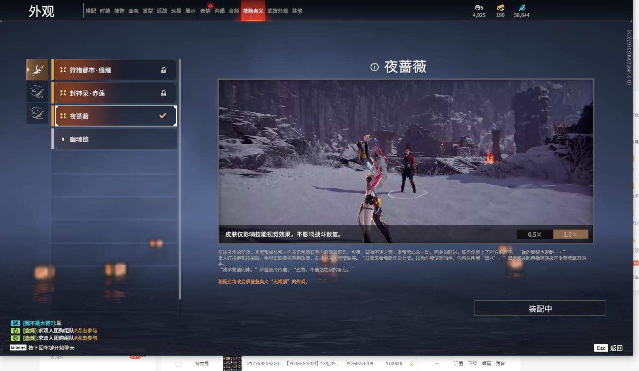Select the 幽魂链 default skin

coord(114,139)
